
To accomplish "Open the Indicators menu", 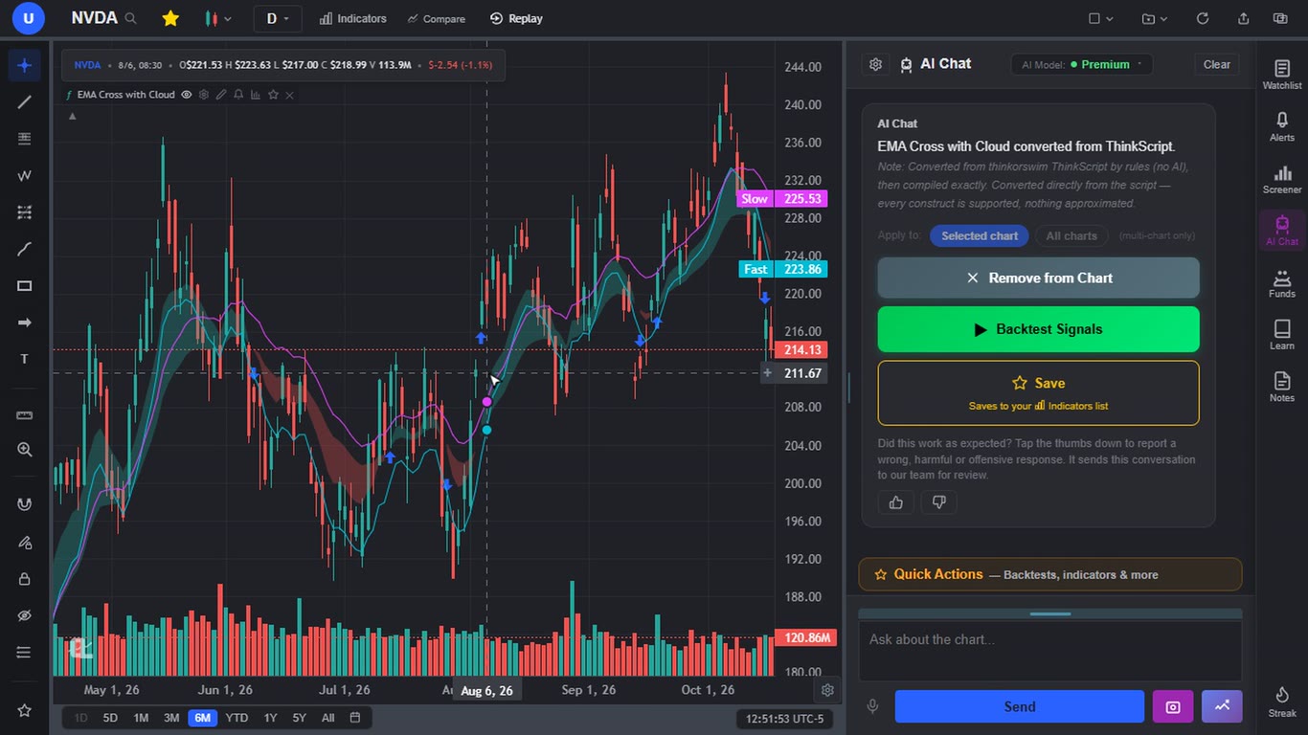I will pos(353,18).
